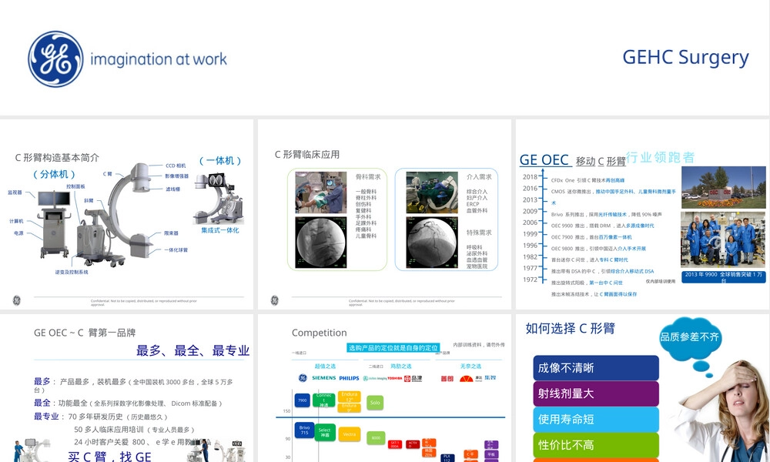
Task: Click the 2018 timeline year marker
Action: 530,177
